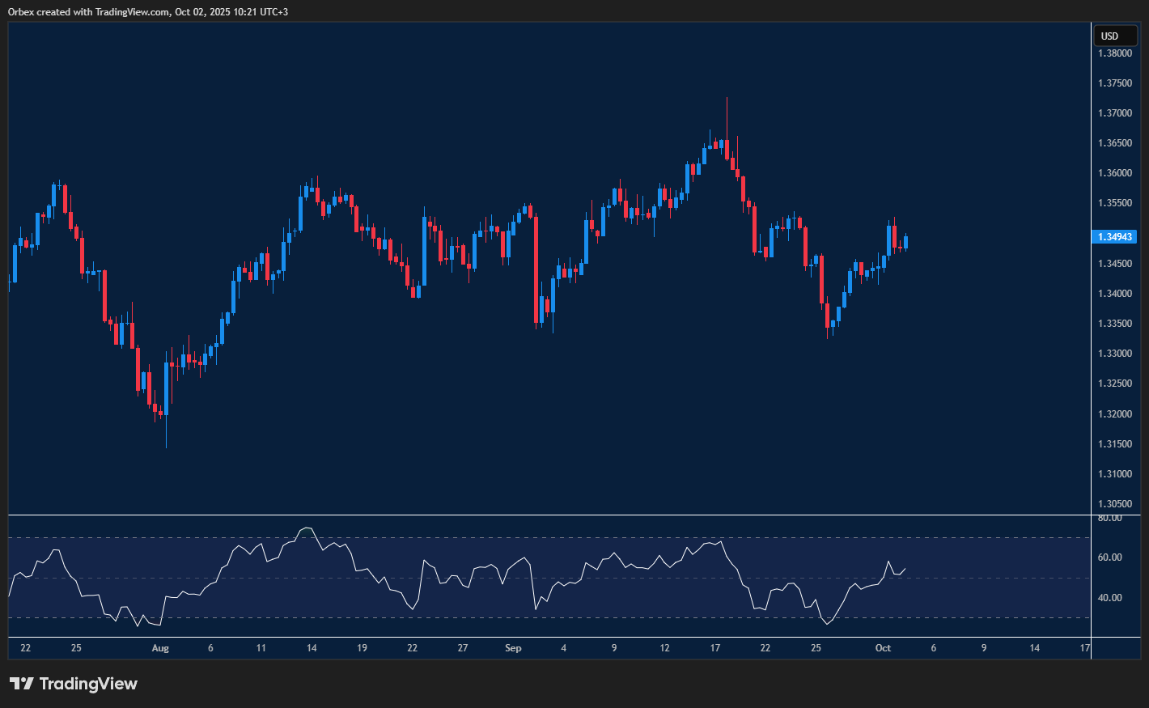Click the 1.30500 price scale label
1149x708 pixels.
click(x=1114, y=504)
